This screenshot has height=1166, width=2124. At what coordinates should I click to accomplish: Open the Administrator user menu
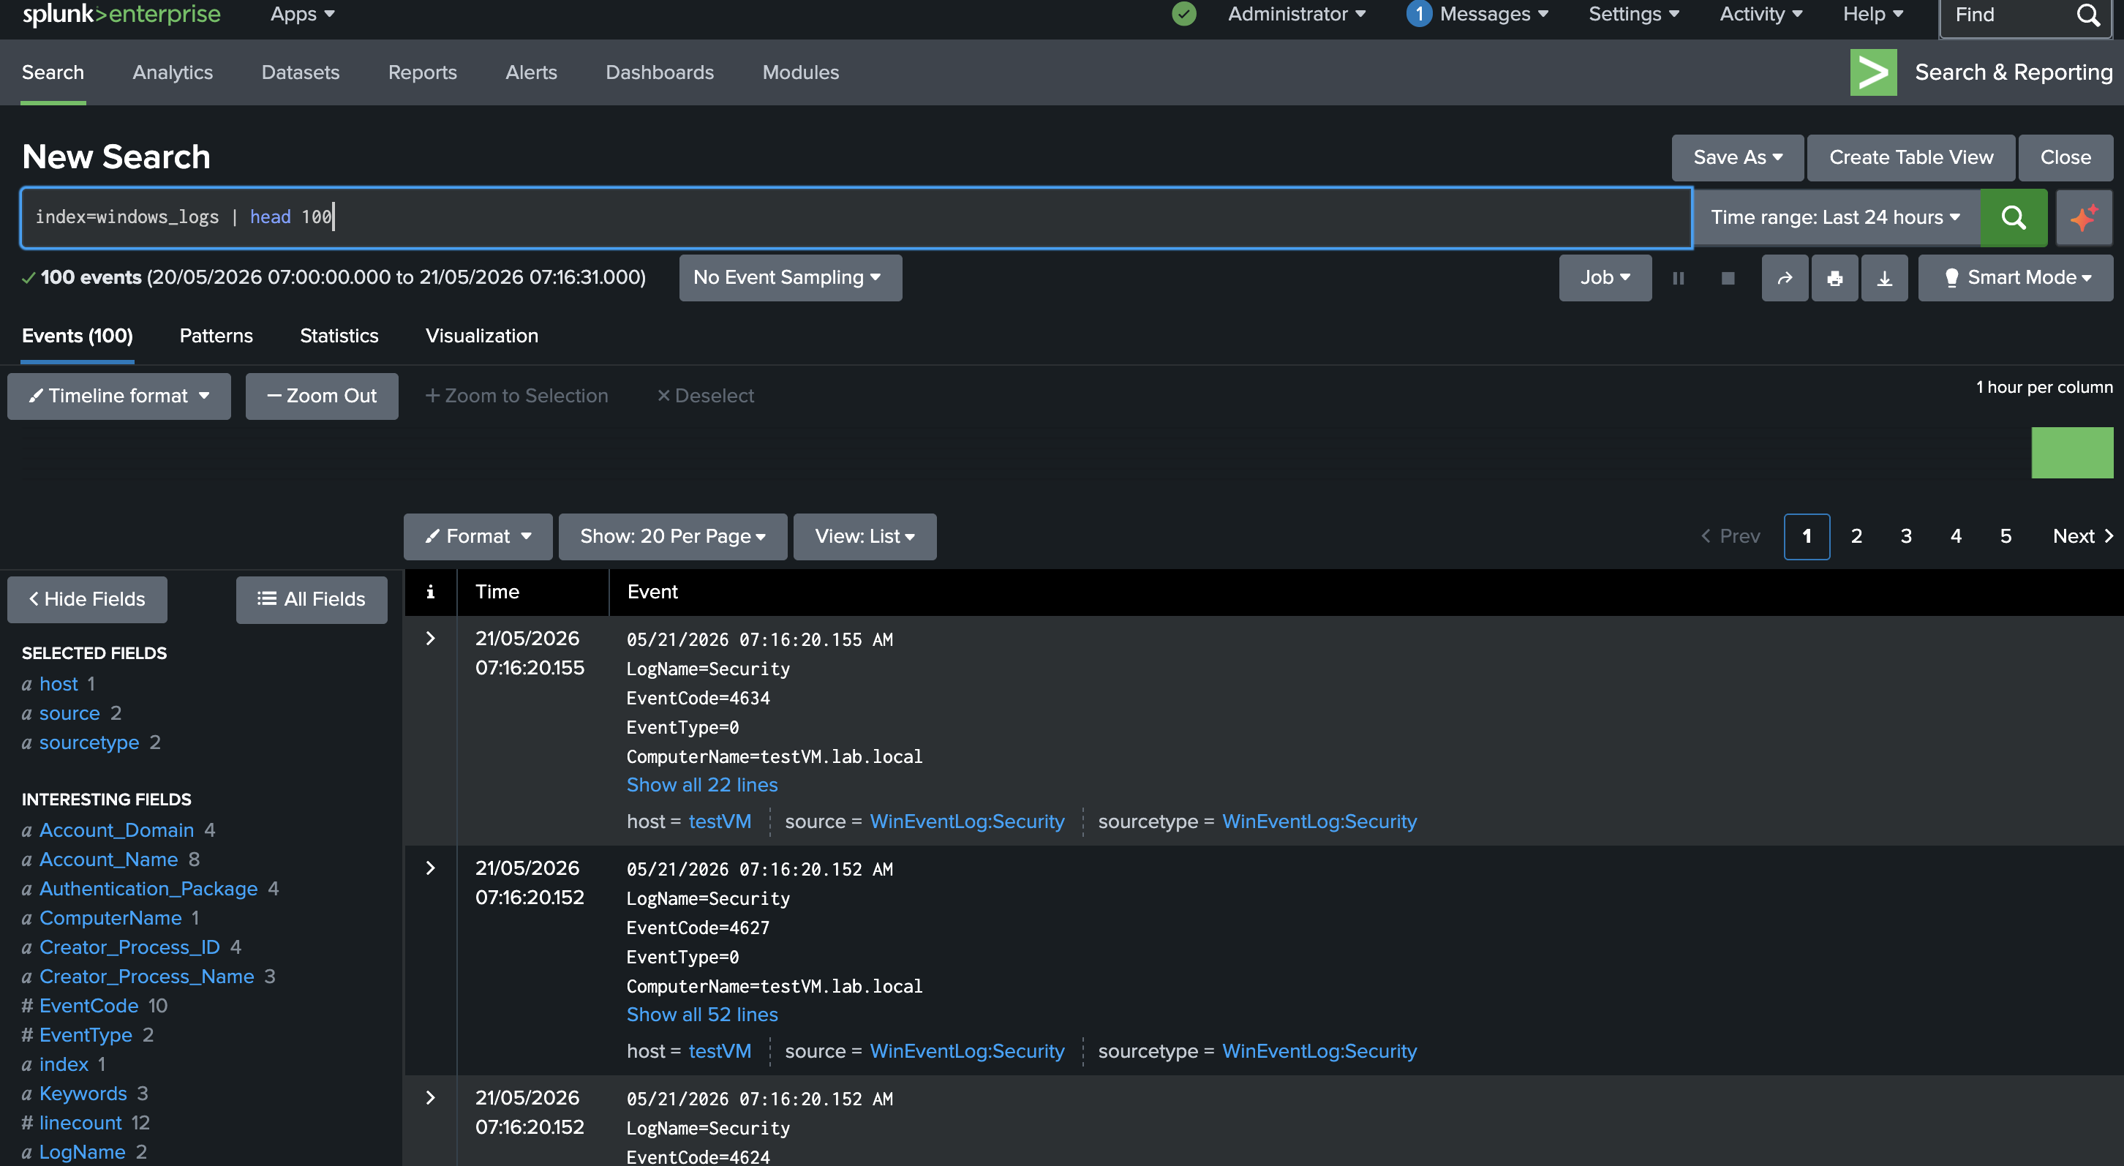[x=1297, y=14]
